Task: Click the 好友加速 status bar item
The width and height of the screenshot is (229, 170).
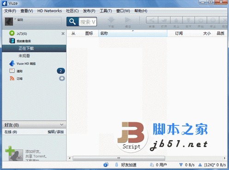Action: [126, 165]
